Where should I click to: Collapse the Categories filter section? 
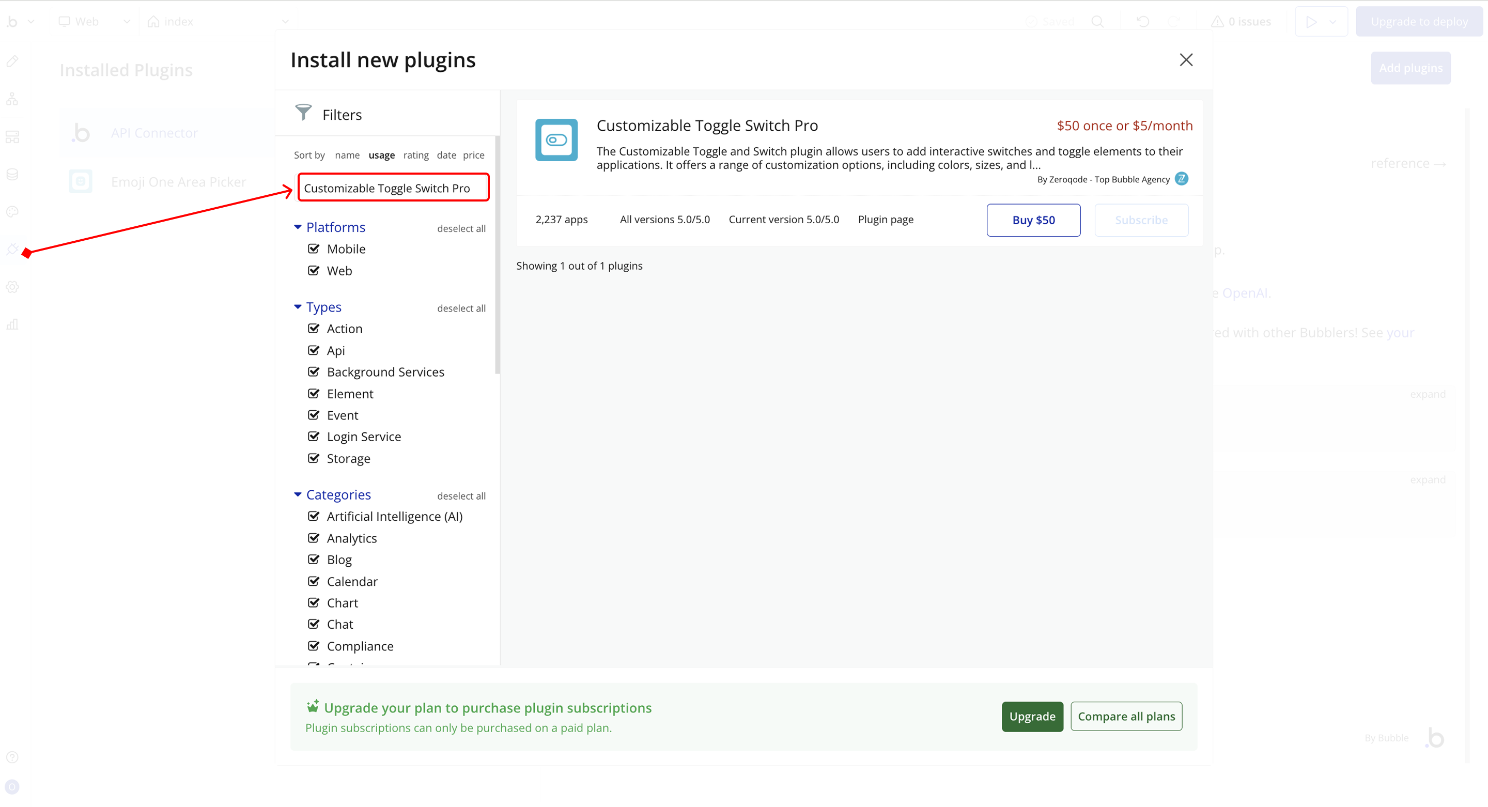click(298, 494)
